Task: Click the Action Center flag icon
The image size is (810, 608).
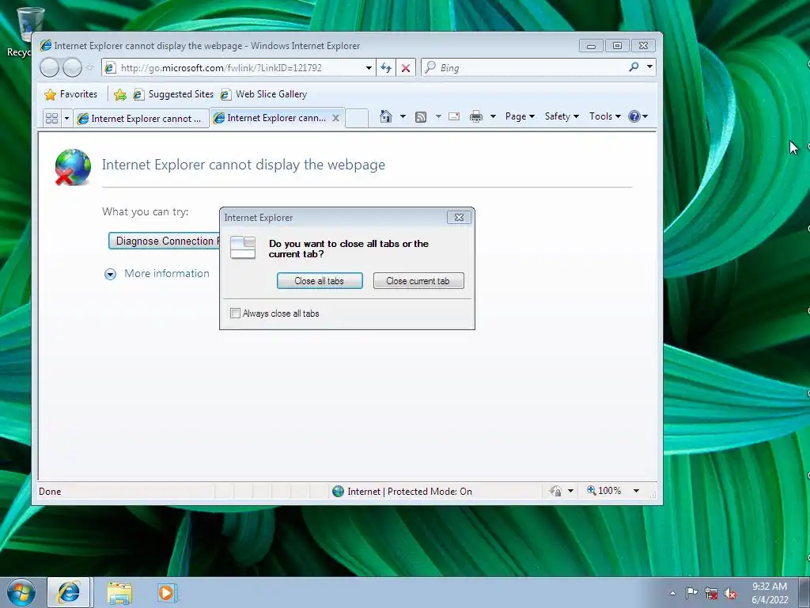Action: pyautogui.click(x=691, y=593)
